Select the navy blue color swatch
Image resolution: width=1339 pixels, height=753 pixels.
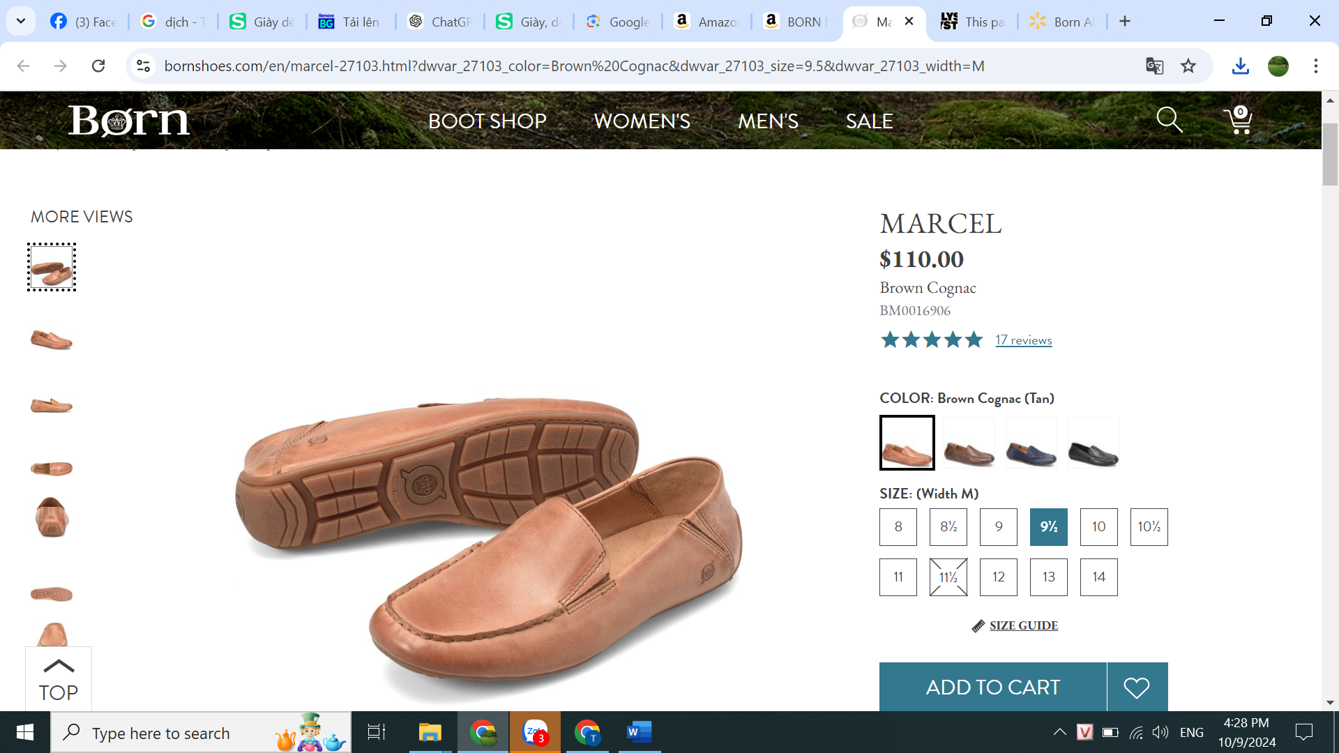point(1031,443)
